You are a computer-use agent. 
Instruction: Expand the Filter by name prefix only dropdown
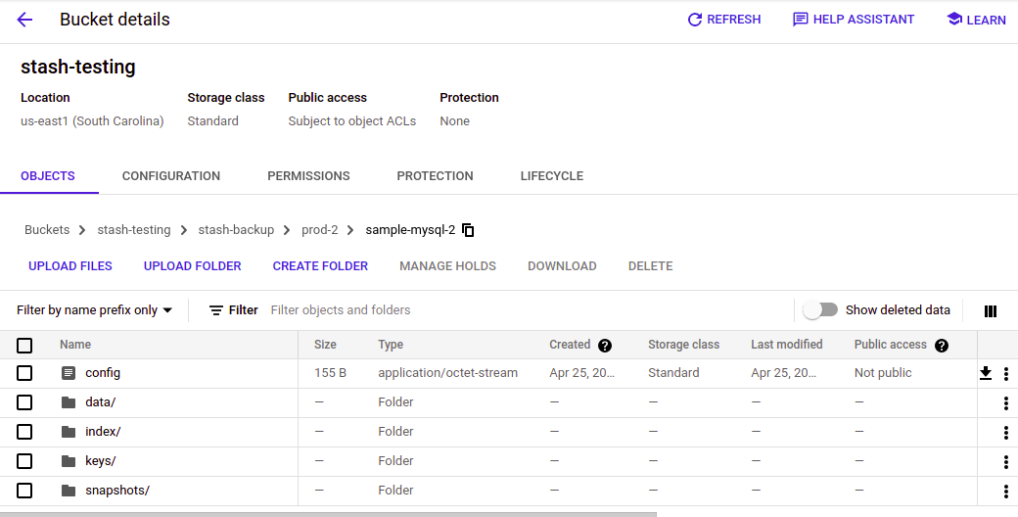(95, 310)
